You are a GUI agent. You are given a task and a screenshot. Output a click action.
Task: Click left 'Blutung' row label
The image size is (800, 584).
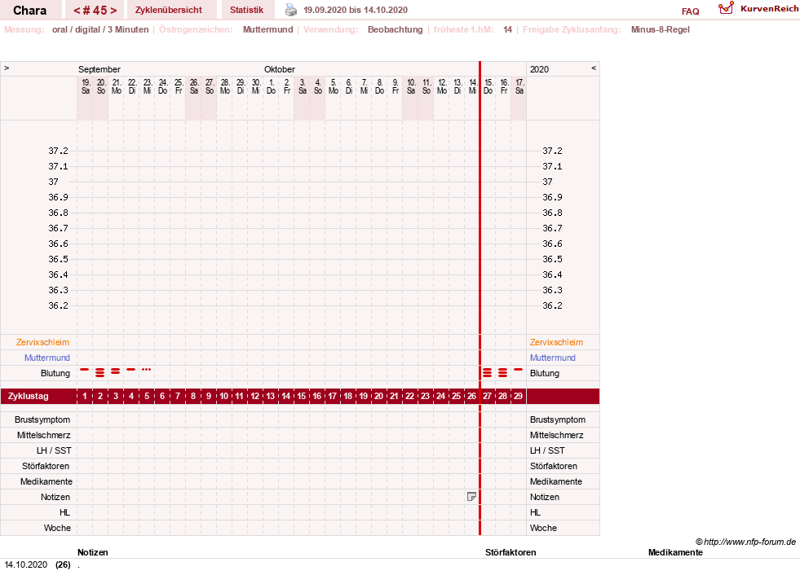55,373
